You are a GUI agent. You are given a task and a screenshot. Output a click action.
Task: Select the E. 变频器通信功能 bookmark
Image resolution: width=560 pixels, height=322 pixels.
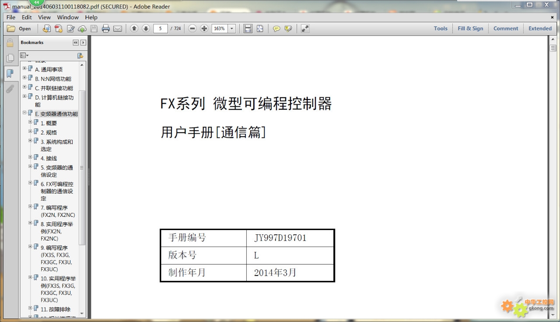click(x=56, y=114)
